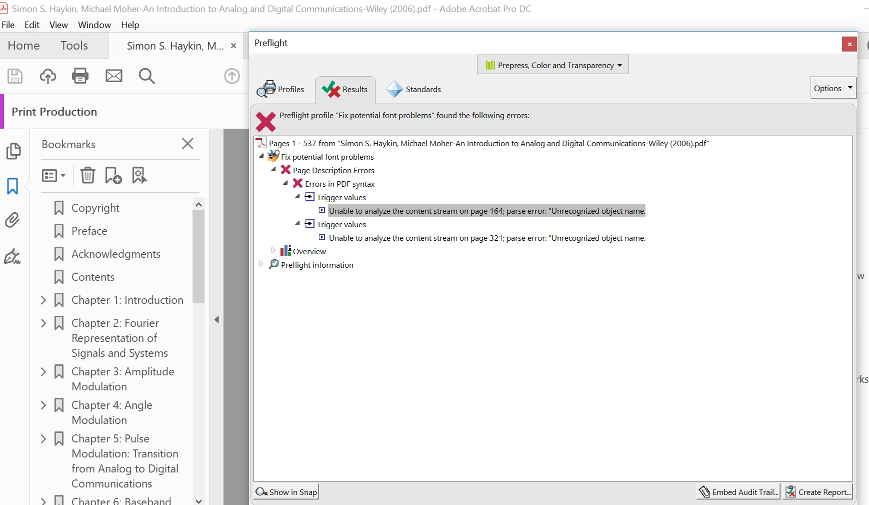Select the page 164 parse error entry

click(x=487, y=211)
